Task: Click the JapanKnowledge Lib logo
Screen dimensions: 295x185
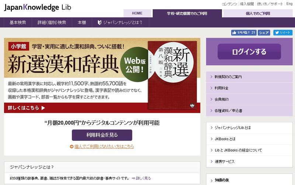Action: point(38,7)
